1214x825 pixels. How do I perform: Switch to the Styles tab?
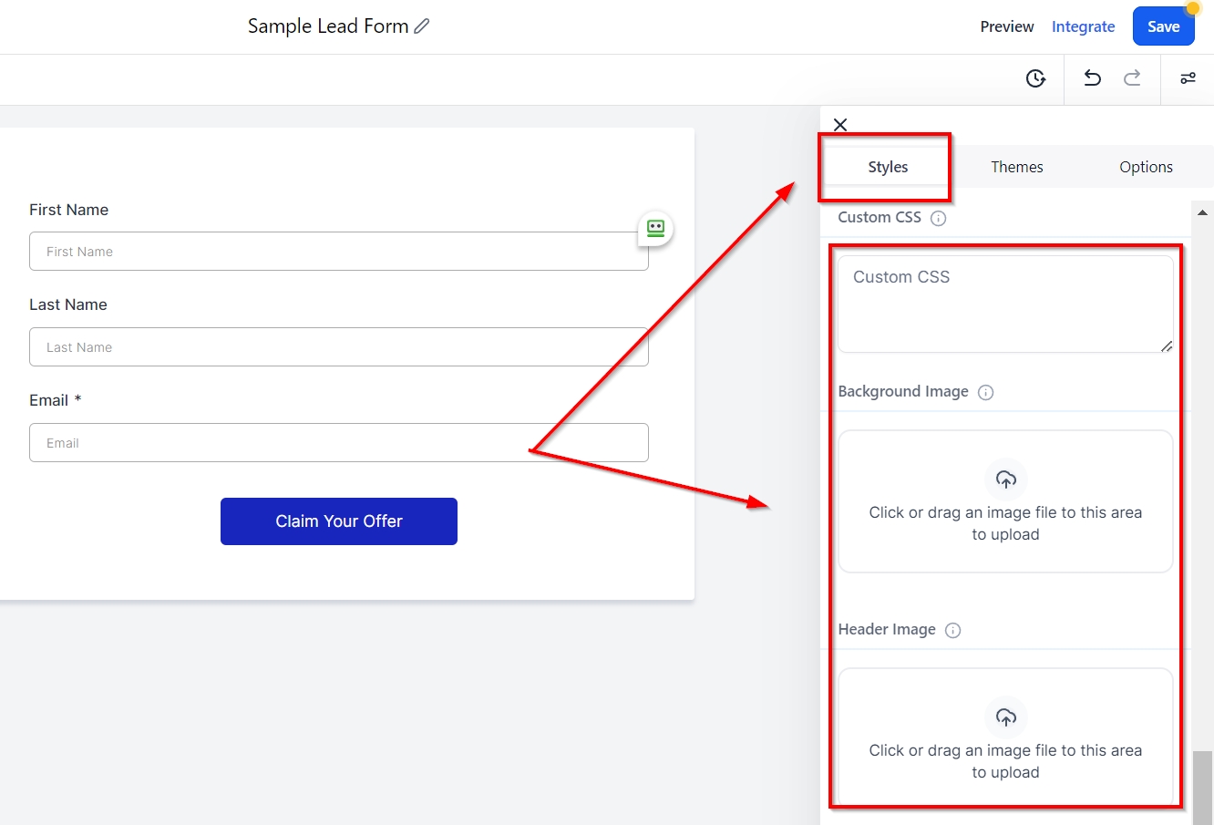click(888, 167)
